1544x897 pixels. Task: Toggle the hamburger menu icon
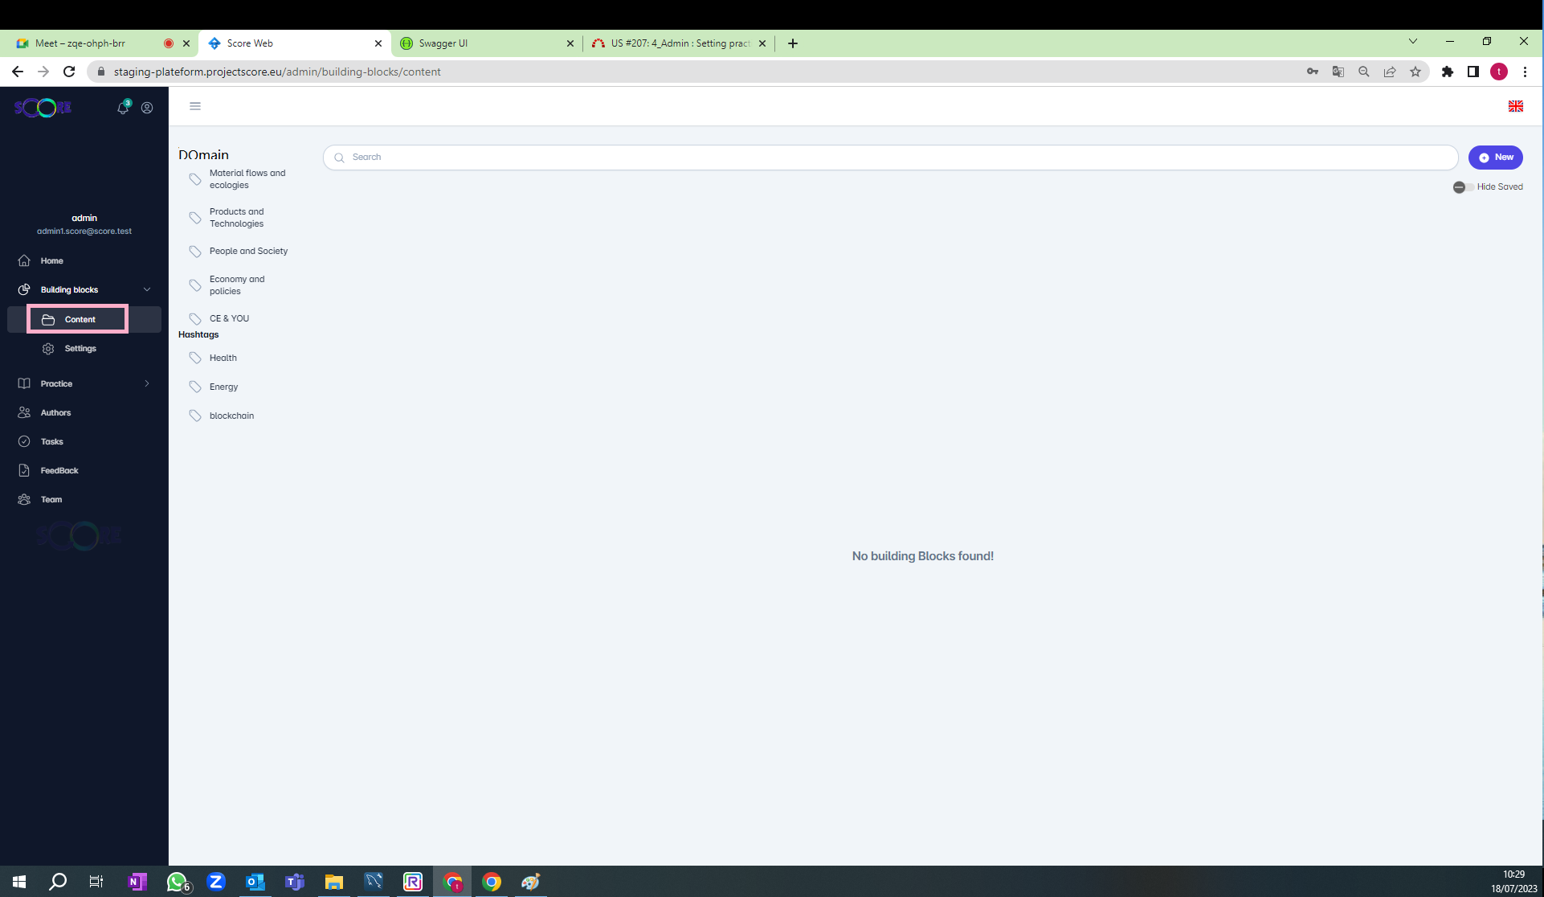coord(195,106)
